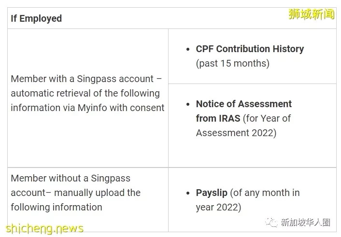Screen dimensions: 341x237
Task: Click 'information via Myinfo with consent' line
Action: coord(87,108)
